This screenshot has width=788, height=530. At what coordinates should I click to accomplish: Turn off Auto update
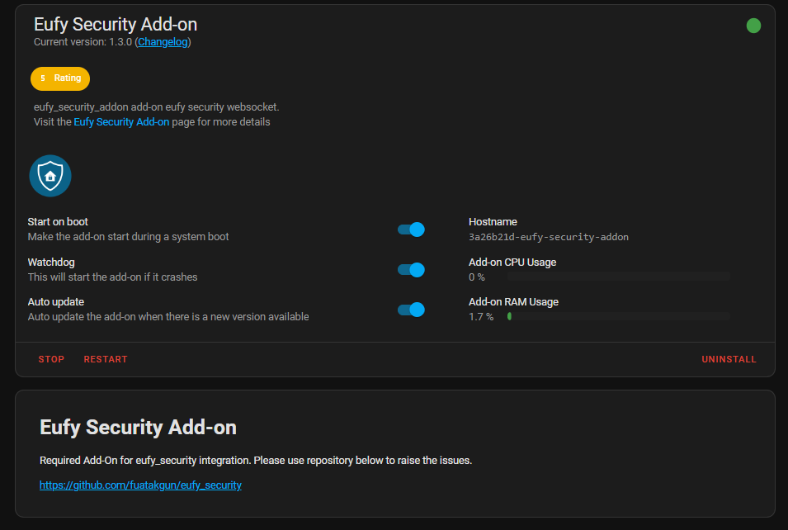tap(411, 309)
